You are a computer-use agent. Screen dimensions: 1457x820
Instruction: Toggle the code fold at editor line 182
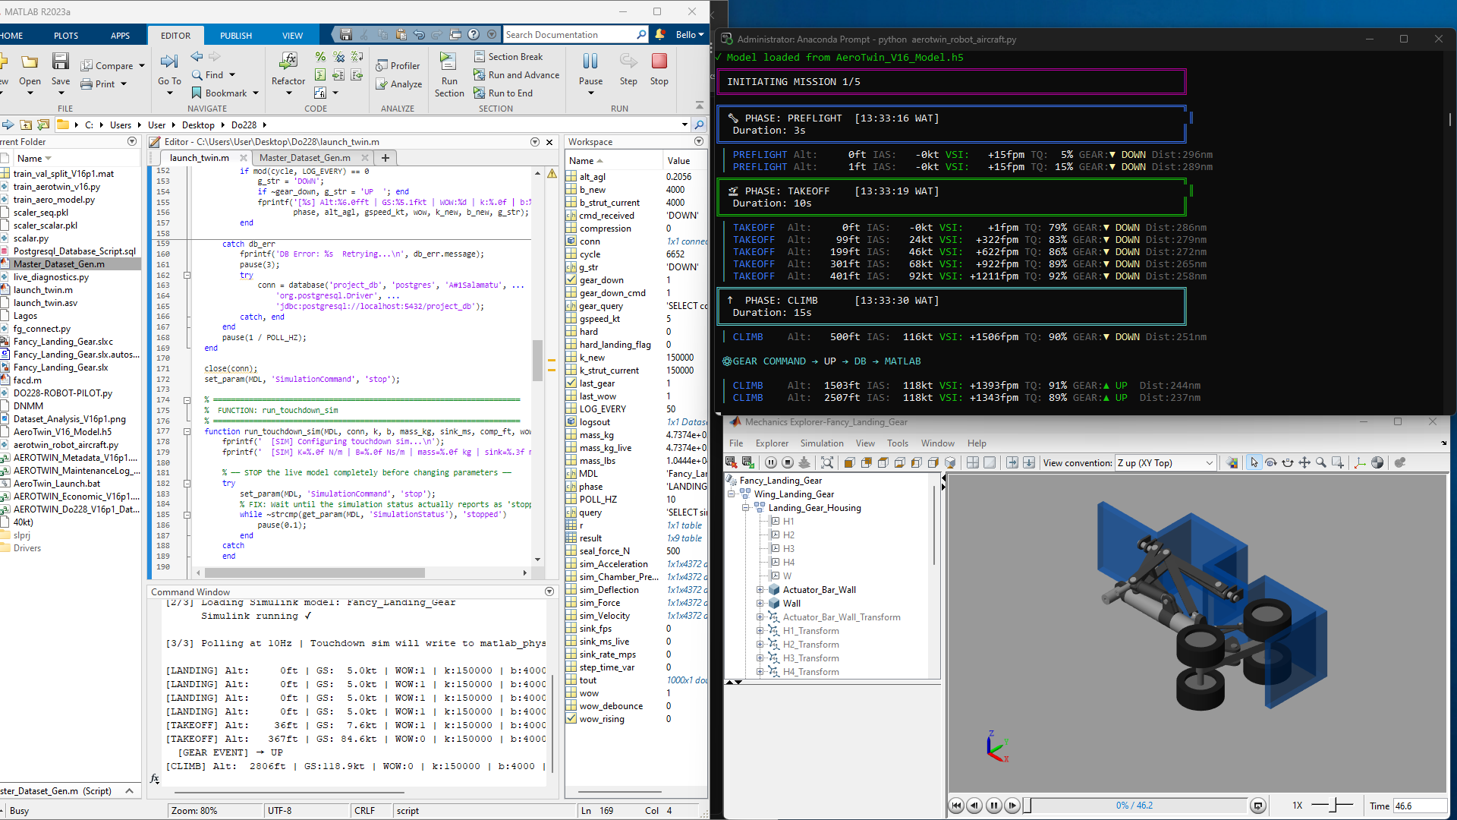point(187,483)
